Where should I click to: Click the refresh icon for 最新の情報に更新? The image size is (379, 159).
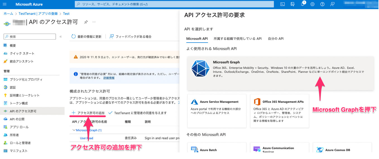tap(74, 36)
